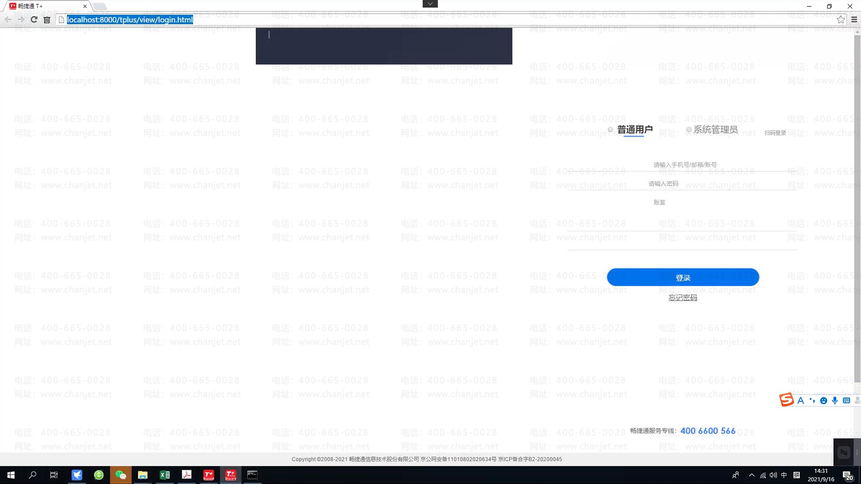Toggle Sogou English/Chinese mode letter A
Image resolution: width=861 pixels, height=484 pixels.
point(801,400)
